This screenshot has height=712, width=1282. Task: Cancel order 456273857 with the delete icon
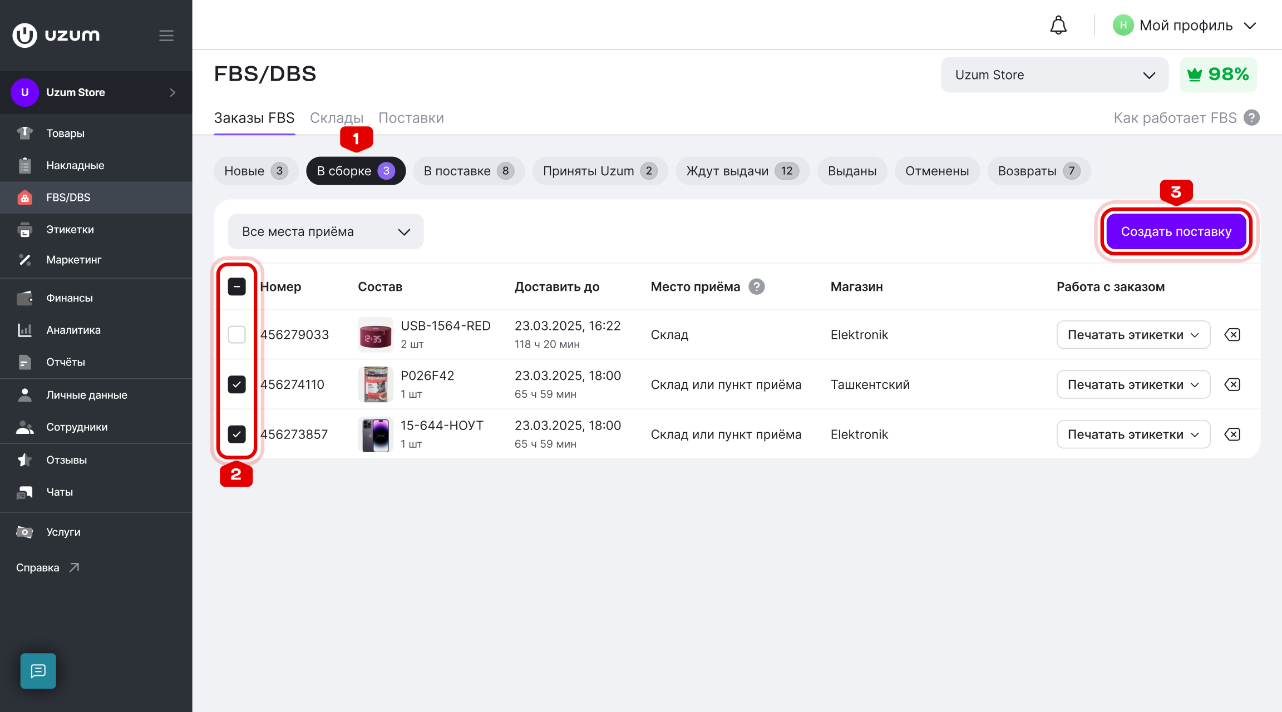click(1232, 434)
